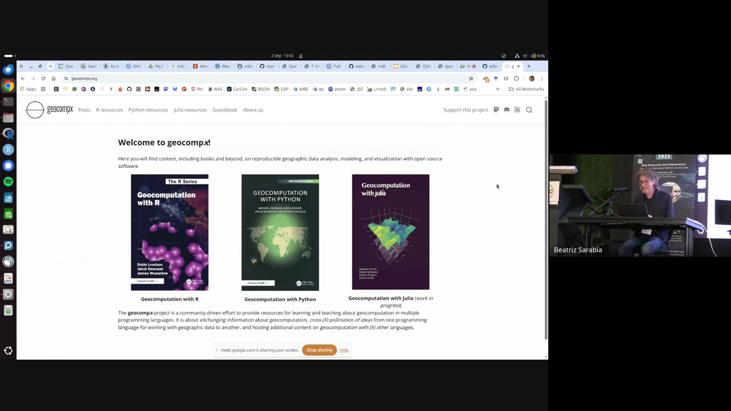Viewport: 731px width, 411px height.
Task: Open the RSS feed icon in header
Action: coord(517,110)
